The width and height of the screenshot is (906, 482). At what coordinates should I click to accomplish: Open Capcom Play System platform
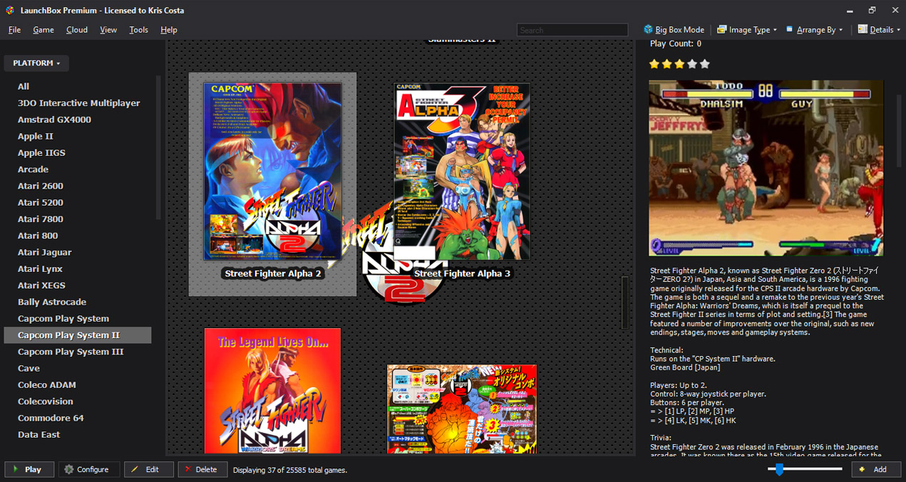pos(63,318)
